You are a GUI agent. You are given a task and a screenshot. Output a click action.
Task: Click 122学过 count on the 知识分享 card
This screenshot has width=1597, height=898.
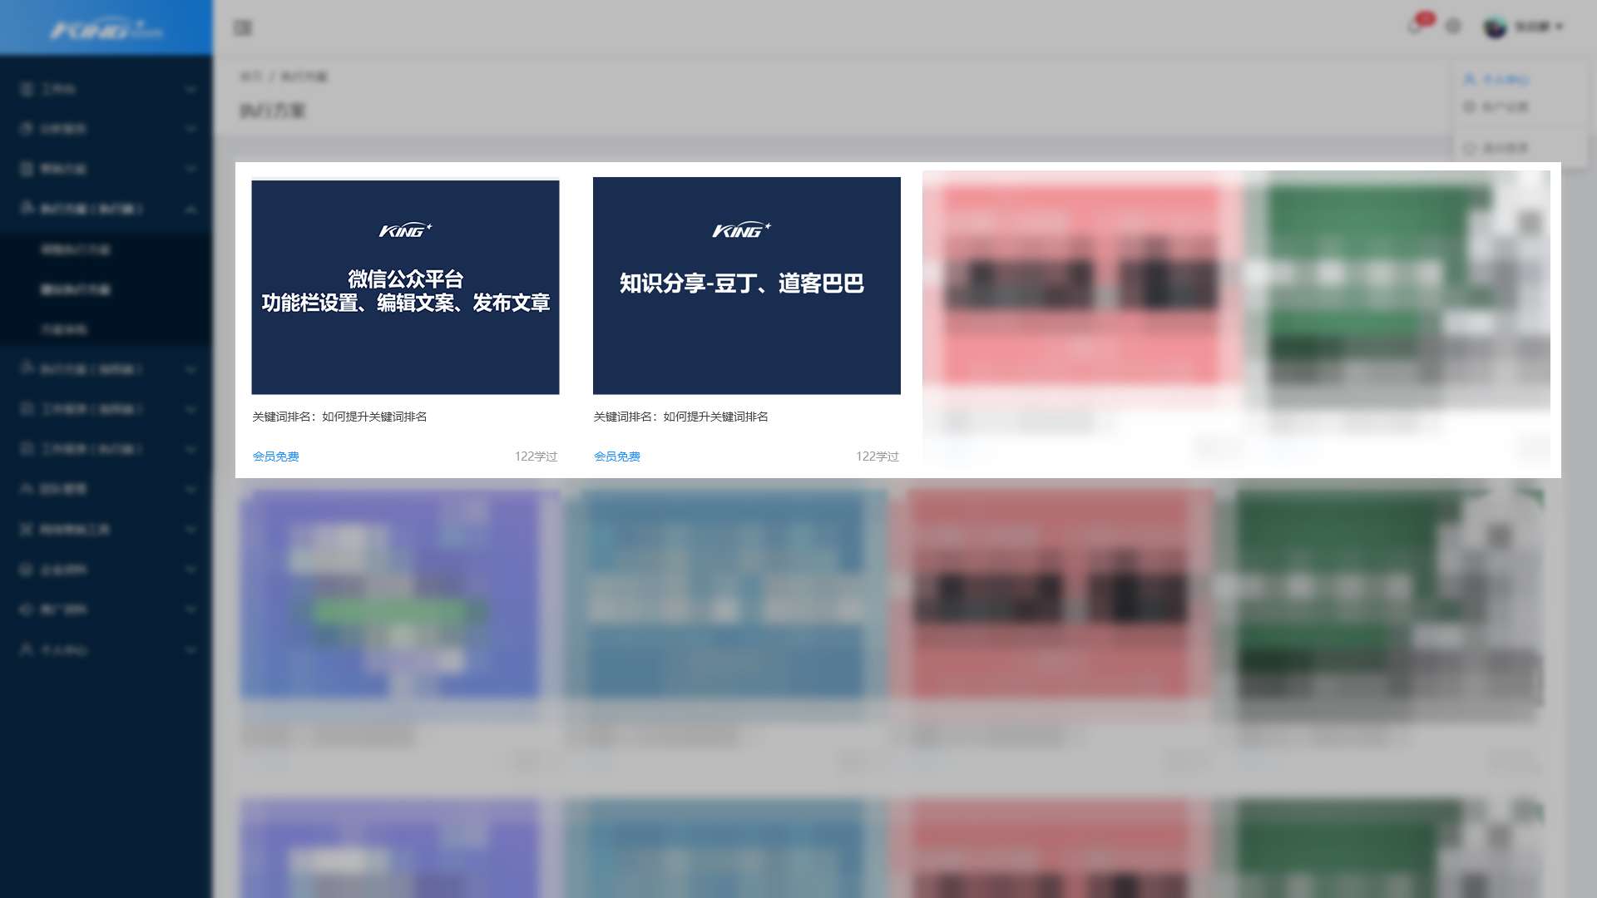tap(877, 456)
